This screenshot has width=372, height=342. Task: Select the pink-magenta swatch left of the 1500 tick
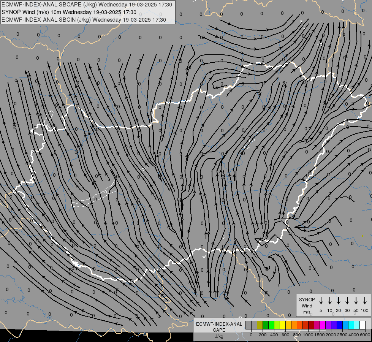tap(317, 325)
